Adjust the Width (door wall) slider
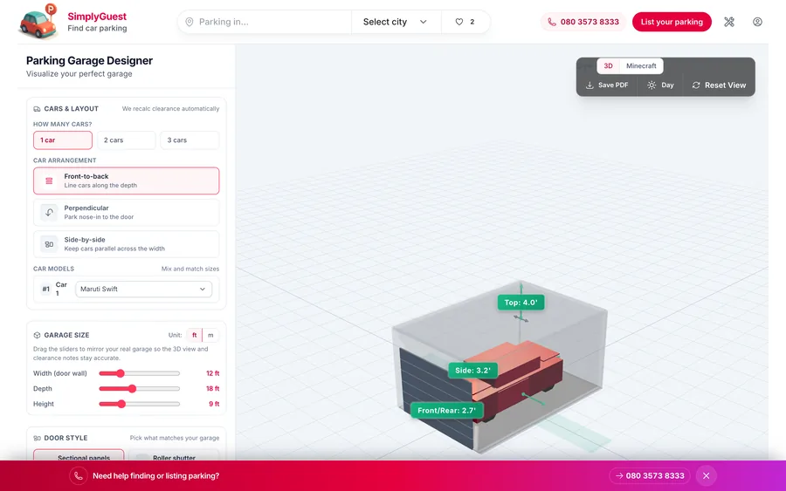This screenshot has height=491, width=786. pyautogui.click(x=140, y=373)
